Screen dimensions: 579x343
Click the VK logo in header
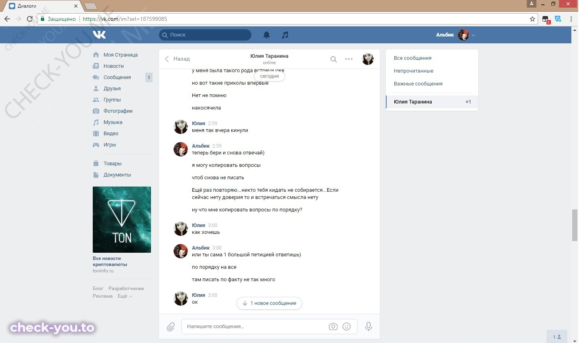[x=99, y=35]
